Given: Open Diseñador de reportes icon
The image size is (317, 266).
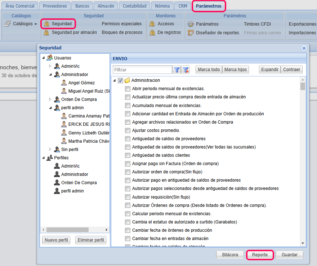Looking at the screenshot, I should coord(191,32).
